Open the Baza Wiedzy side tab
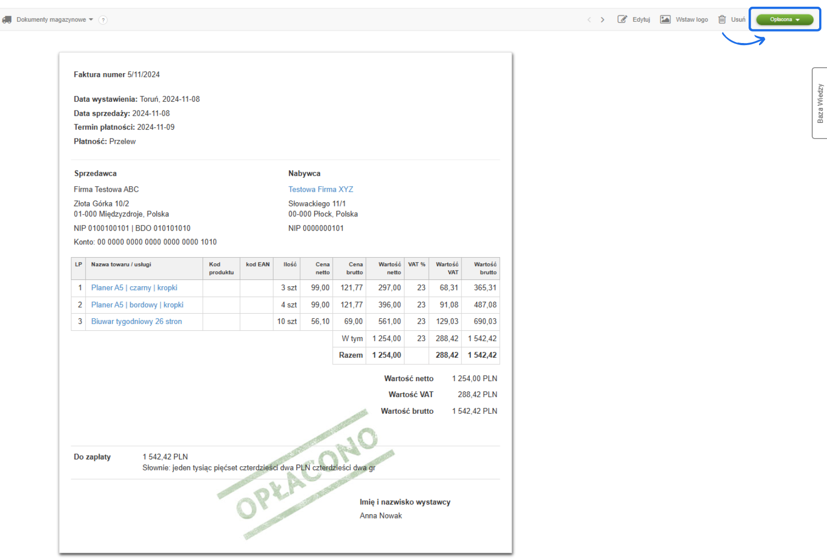Image resolution: width=827 pixels, height=560 pixels. tap(820, 103)
